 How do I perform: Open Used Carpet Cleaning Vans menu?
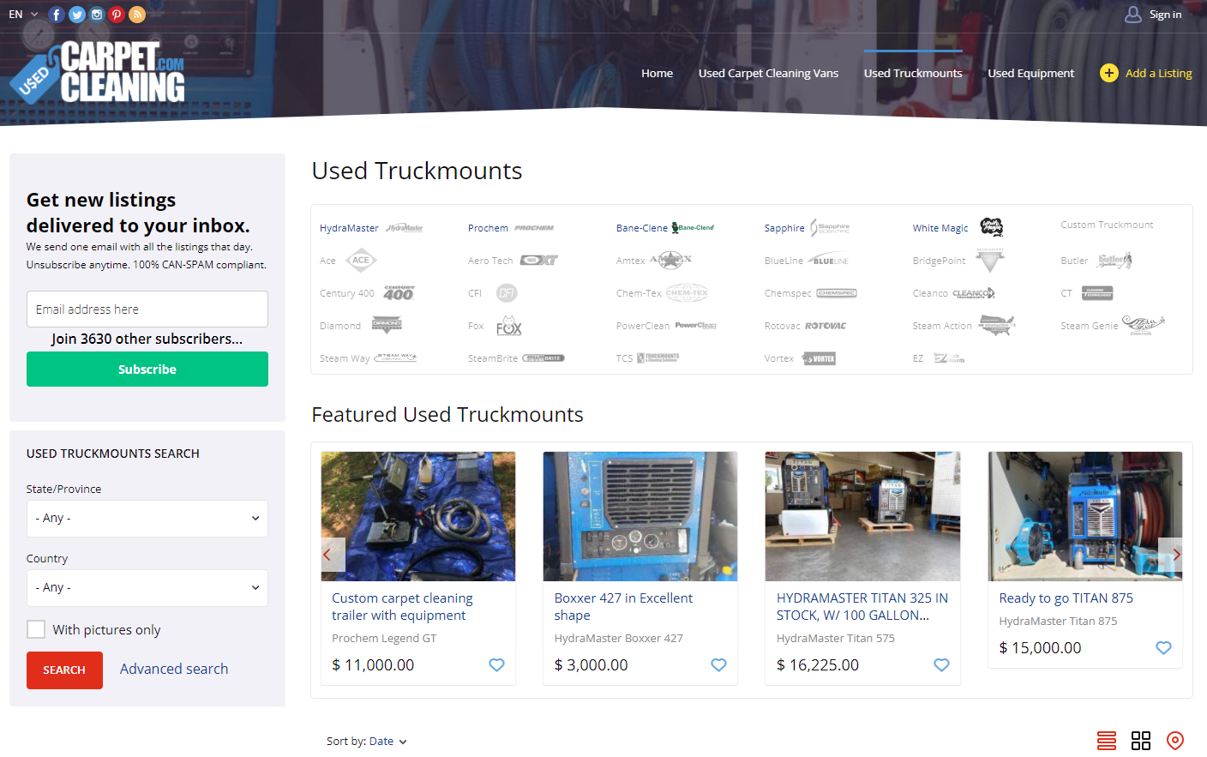point(768,74)
